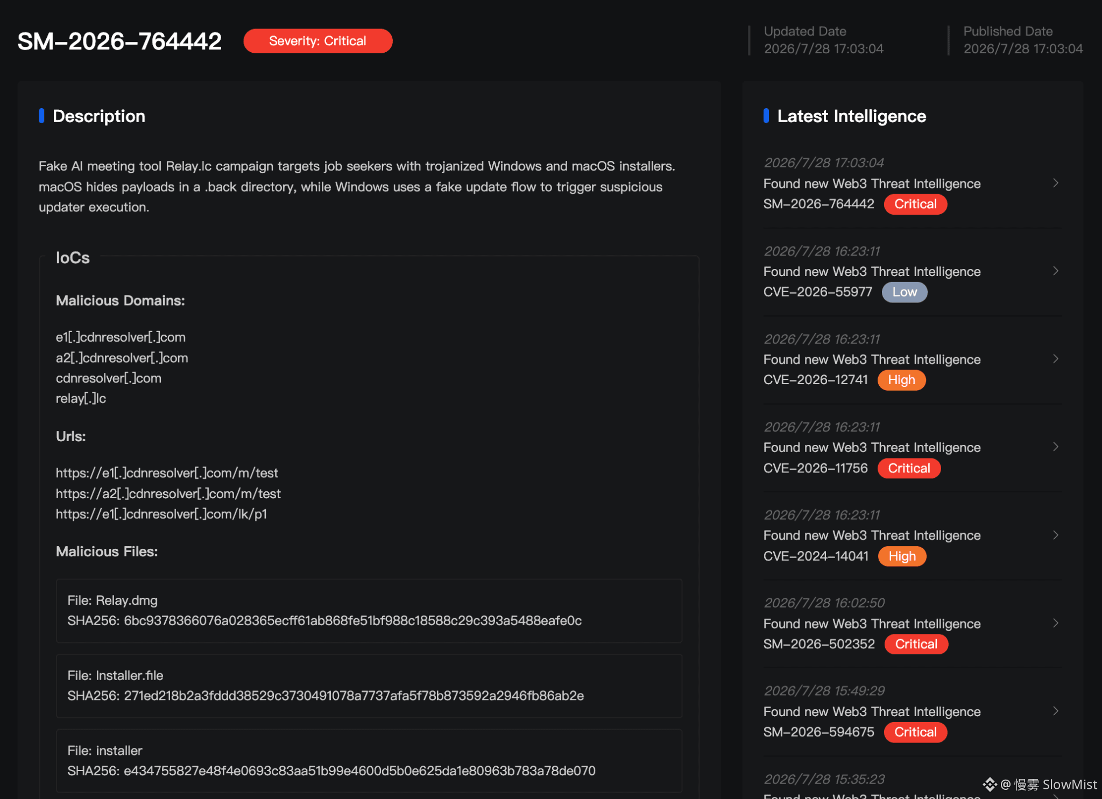The width and height of the screenshot is (1102, 799).
Task: Click the 2026/7/28 15:35:23 timestamp
Action: pos(824,779)
